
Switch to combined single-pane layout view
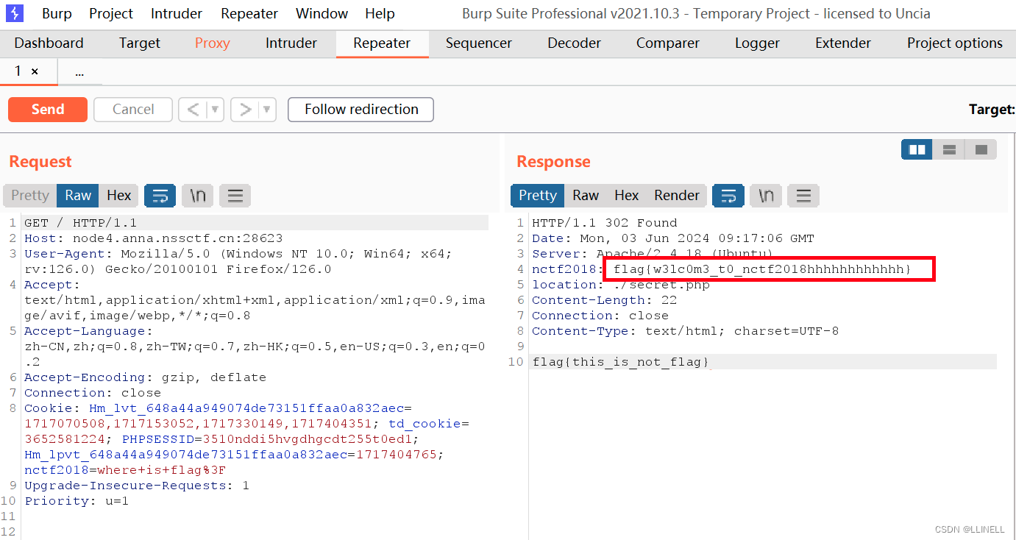point(981,149)
